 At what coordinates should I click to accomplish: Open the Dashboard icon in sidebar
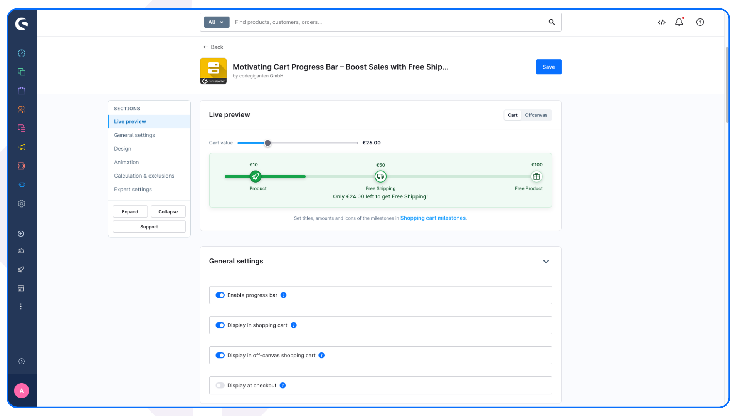[22, 53]
